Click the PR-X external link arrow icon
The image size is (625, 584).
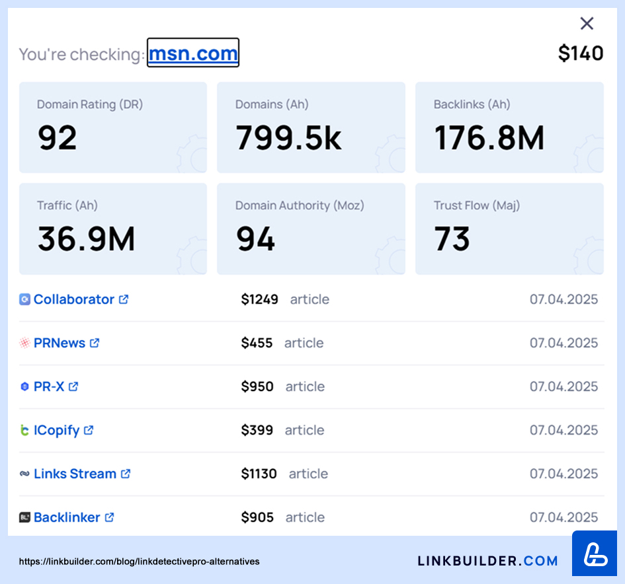(73, 386)
